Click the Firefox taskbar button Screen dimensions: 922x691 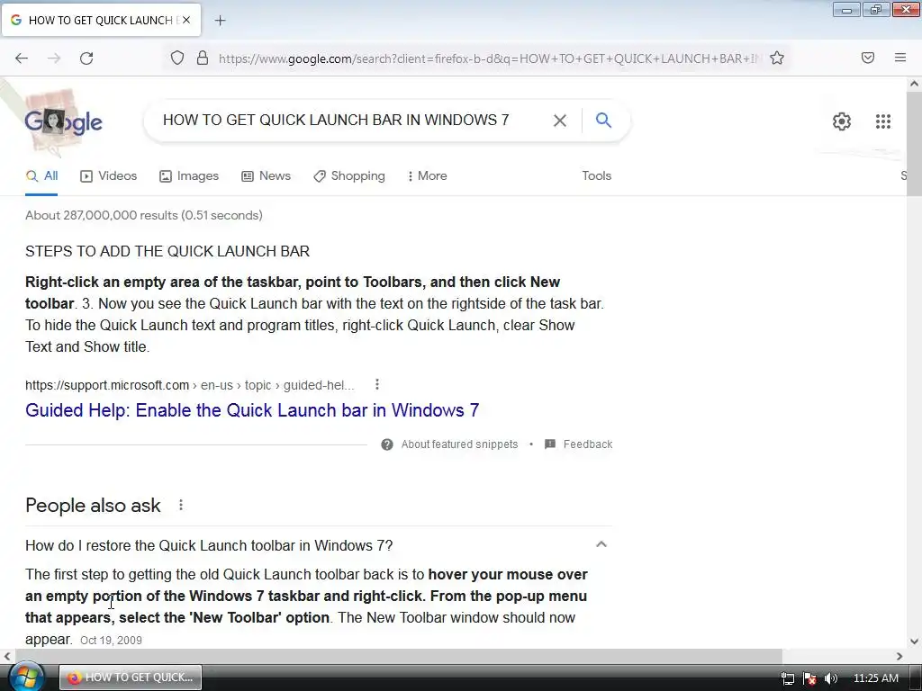pyautogui.click(x=131, y=677)
